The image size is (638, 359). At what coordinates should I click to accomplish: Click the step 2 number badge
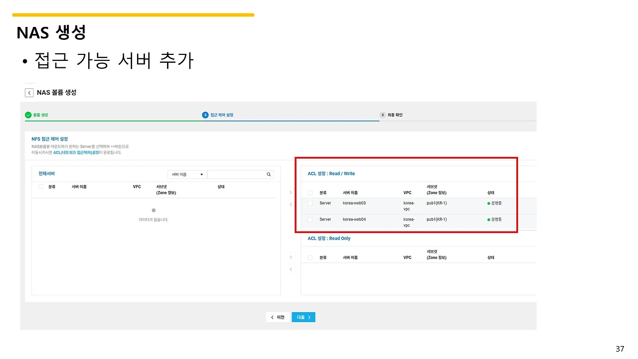205,115
